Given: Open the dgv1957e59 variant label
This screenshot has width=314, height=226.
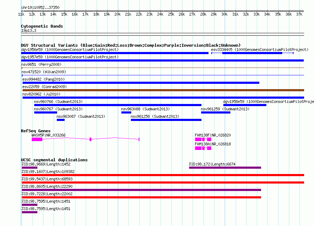Looking at the screenshot, I should (x=70, y=57).
